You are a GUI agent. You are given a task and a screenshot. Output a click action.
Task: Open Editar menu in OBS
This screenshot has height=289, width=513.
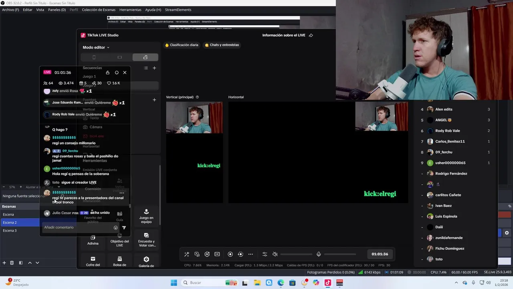[x=28, y=10]
